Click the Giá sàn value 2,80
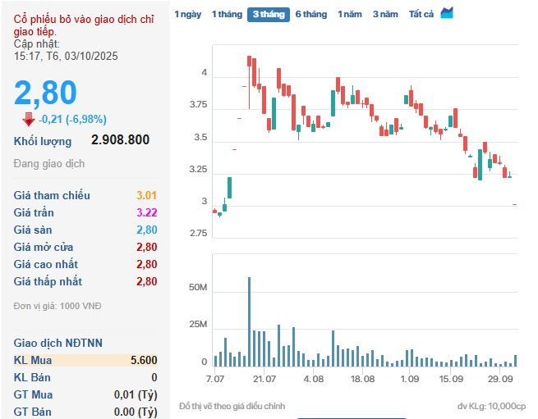Screen dimensions: 538x419 pos(145,230)
